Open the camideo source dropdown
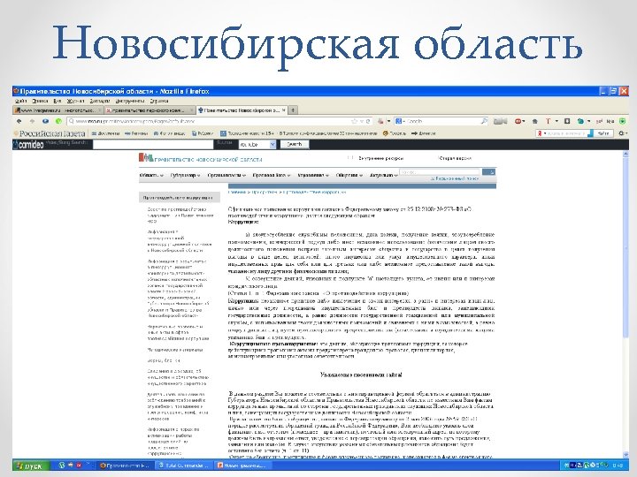Viewport: 637px width, 477px height. point(257,144)
